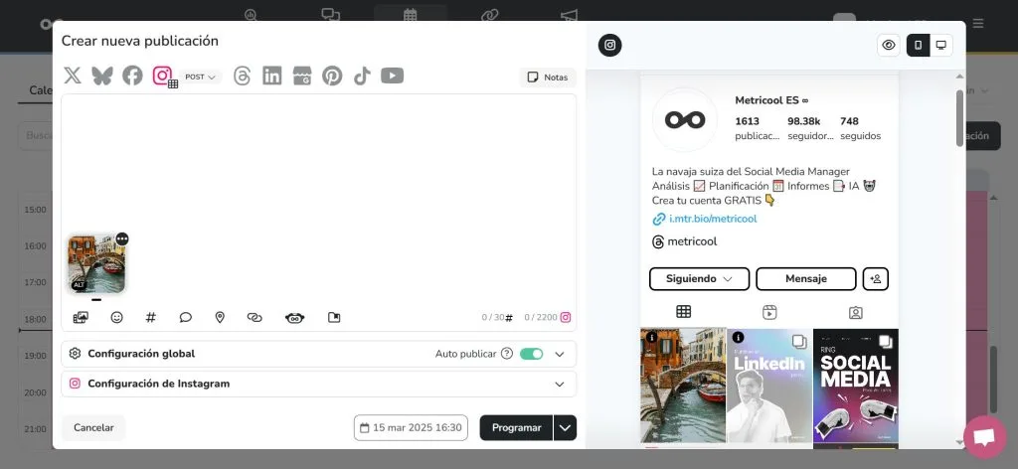The image size is (1018, 469).
Task: Open the POST type dropdown
Action: [x=201, y=77]
